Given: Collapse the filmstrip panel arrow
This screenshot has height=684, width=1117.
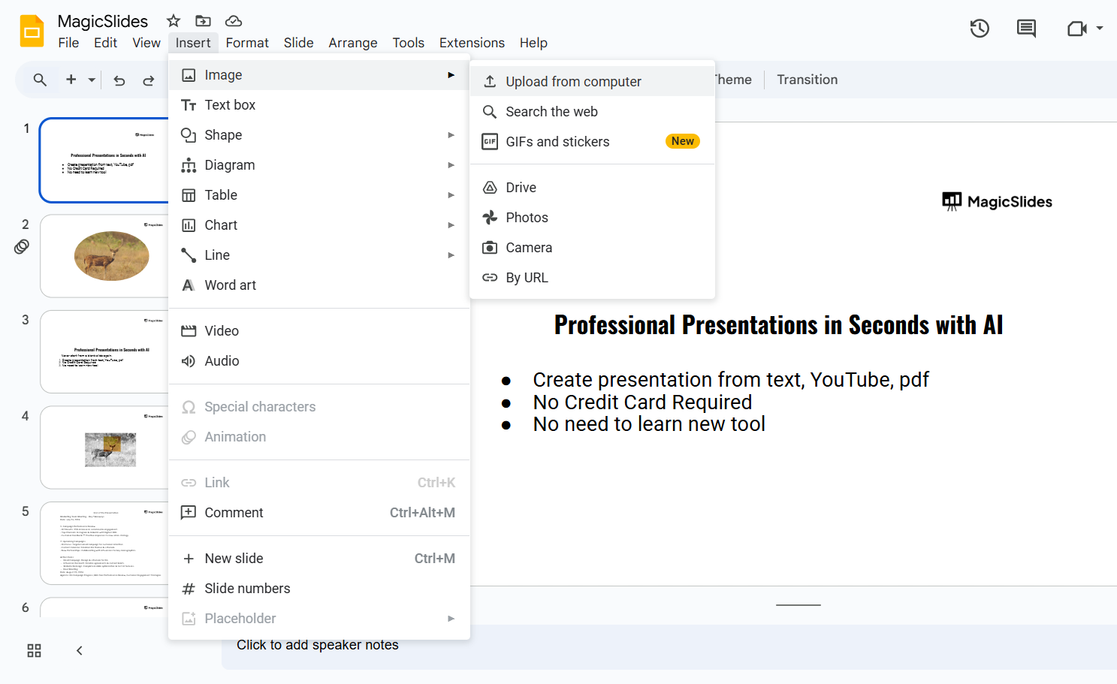Looking at the screenshot, I should point(80,651).
